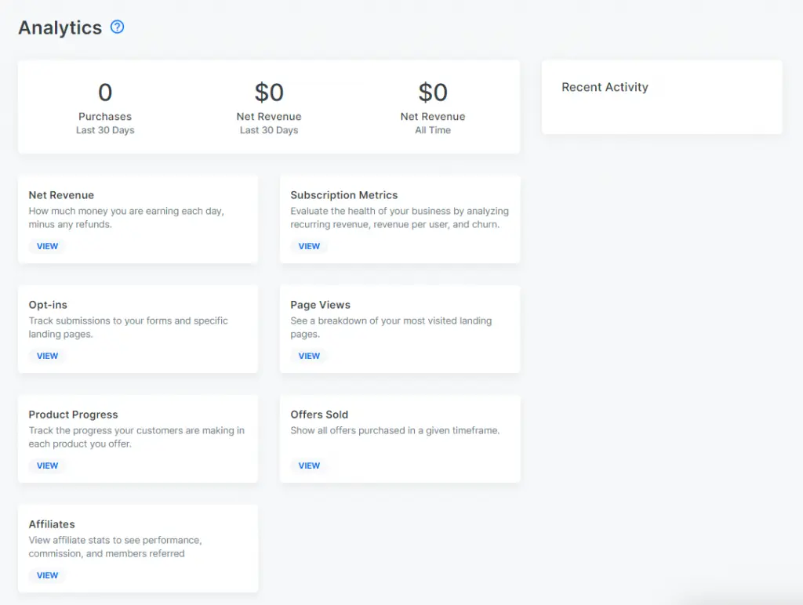Open Affiliates stats with VIEW button
Image resolution: width=803 pixels, height=605 pixels.
47,575
